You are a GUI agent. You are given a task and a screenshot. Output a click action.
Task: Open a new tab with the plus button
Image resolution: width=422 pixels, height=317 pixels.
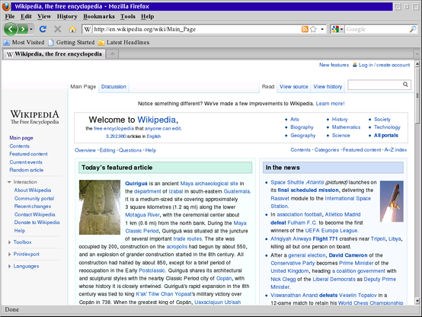point(112,54)
